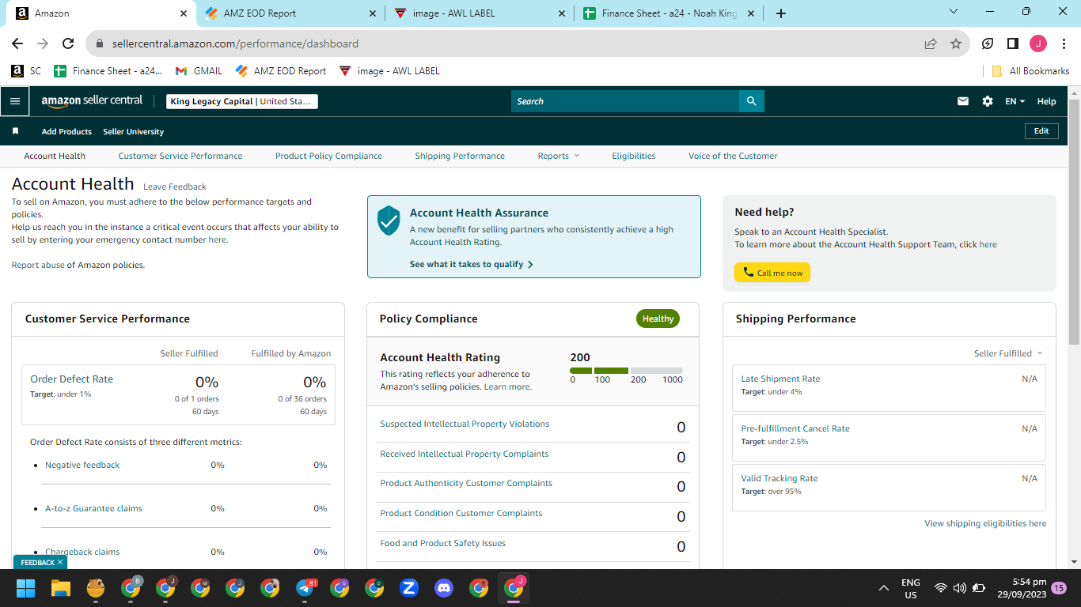This screenshot has height=607, width=1081.
Task: Open the All Bookmarks folder
Action: click(1031, 71)
